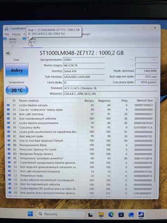Click status dot for attribute BC
This screenshot has width=167, height=223.
click(9, 149)
